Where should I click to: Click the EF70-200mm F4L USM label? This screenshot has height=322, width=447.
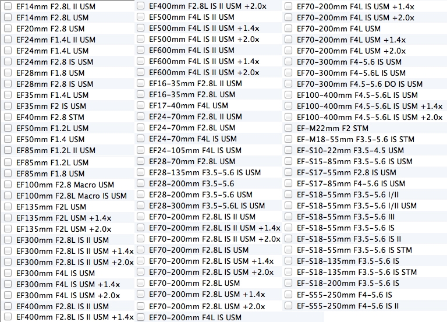coord(339,29)
